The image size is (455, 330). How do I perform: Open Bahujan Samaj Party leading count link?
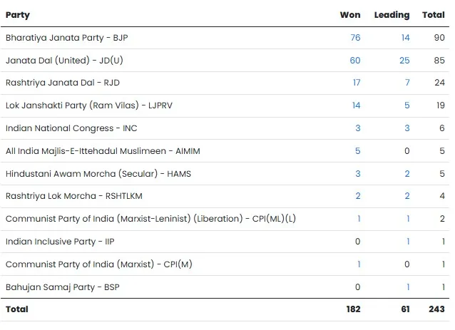(408, 287)
